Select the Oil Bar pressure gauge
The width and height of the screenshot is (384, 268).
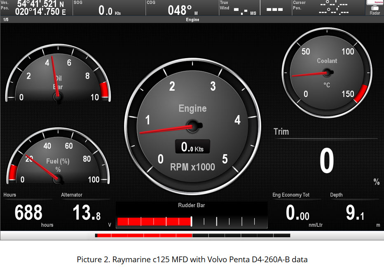58,73
